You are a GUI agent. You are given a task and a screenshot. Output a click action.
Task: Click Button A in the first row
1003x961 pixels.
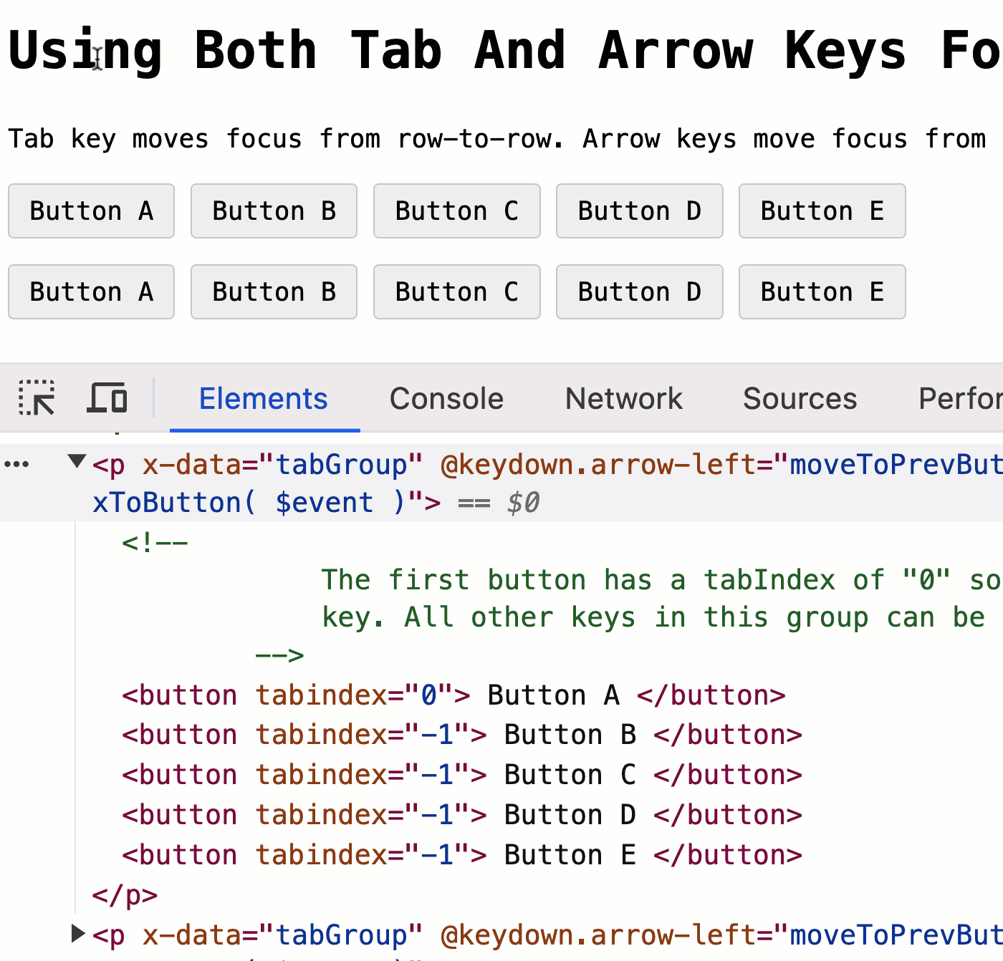point(91,211)
